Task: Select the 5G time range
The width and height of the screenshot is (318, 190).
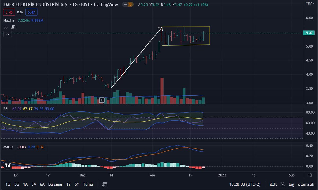Action: coord(17,184)
